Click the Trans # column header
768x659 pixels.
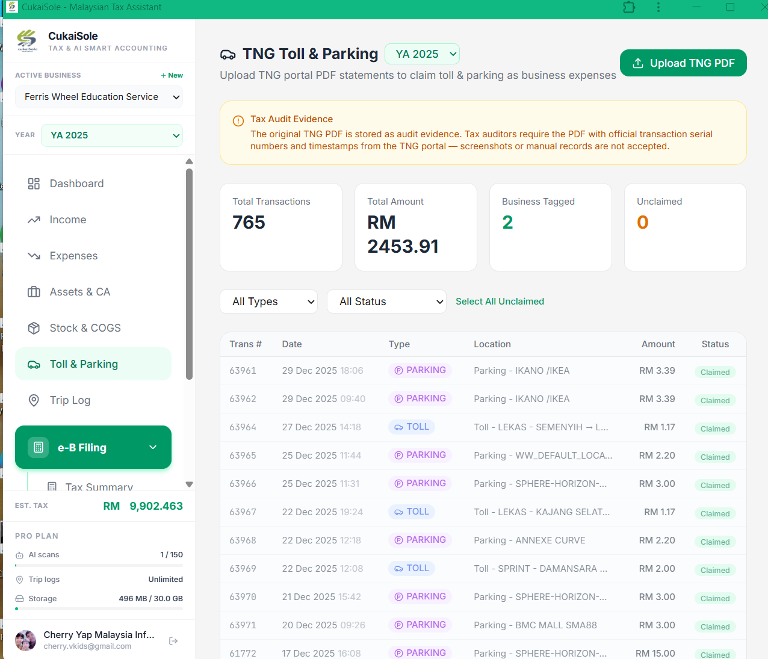click(246, 344)
